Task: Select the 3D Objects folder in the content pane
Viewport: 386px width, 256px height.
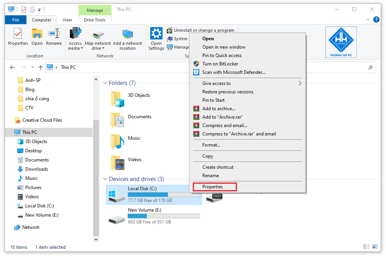Action: 130,99
